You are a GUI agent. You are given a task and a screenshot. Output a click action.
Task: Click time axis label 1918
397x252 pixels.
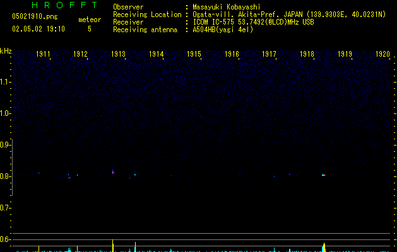(x=307, y=54)
